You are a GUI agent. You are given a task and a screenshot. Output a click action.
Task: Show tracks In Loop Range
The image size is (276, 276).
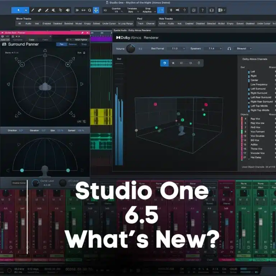125,23
